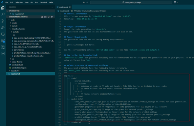Open the Explorer more actions ellipsis
The height and width of the screenshot is (126, 194).
click(x=52, y=7)
